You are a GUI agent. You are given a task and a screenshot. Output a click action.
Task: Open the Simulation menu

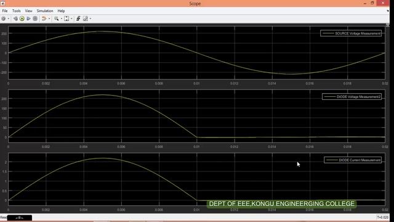point(45,11)
